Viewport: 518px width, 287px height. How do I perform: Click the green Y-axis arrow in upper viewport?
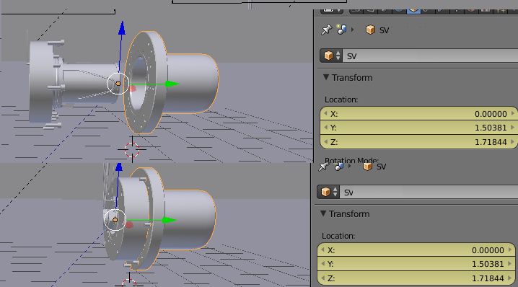(172, 84)
